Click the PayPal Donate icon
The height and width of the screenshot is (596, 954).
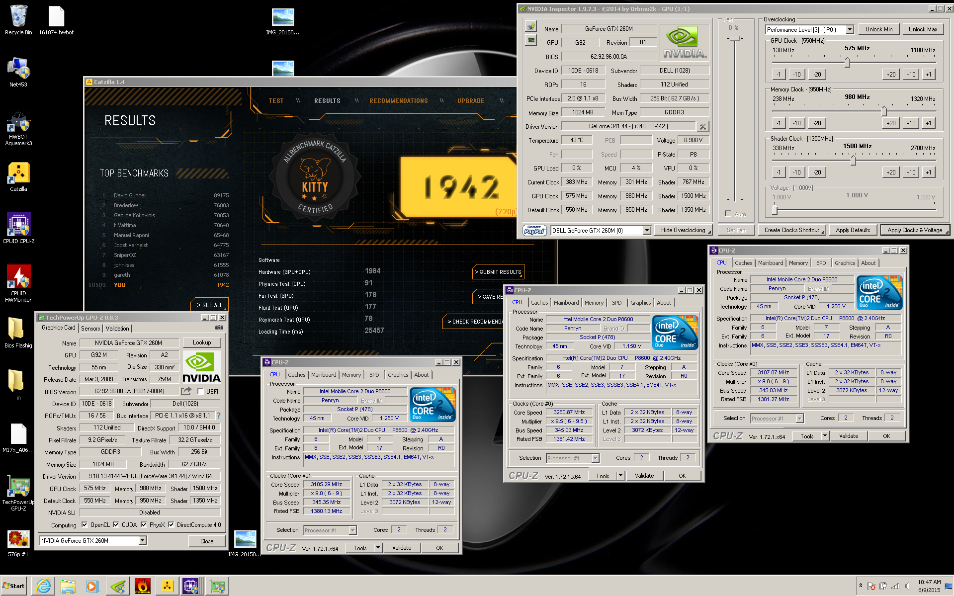tap(534, 230)
